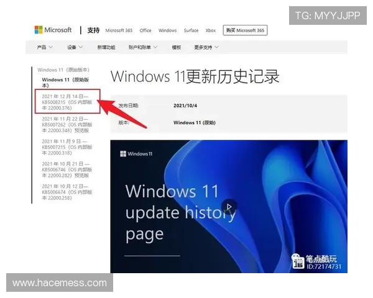Click the Windows 11更新历史记录 heading
The image size is (373, 298).
click(195, 76)
